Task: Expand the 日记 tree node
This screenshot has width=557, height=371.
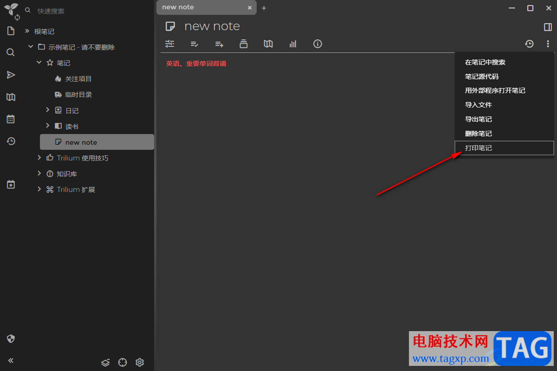Action: pos(47,110)
